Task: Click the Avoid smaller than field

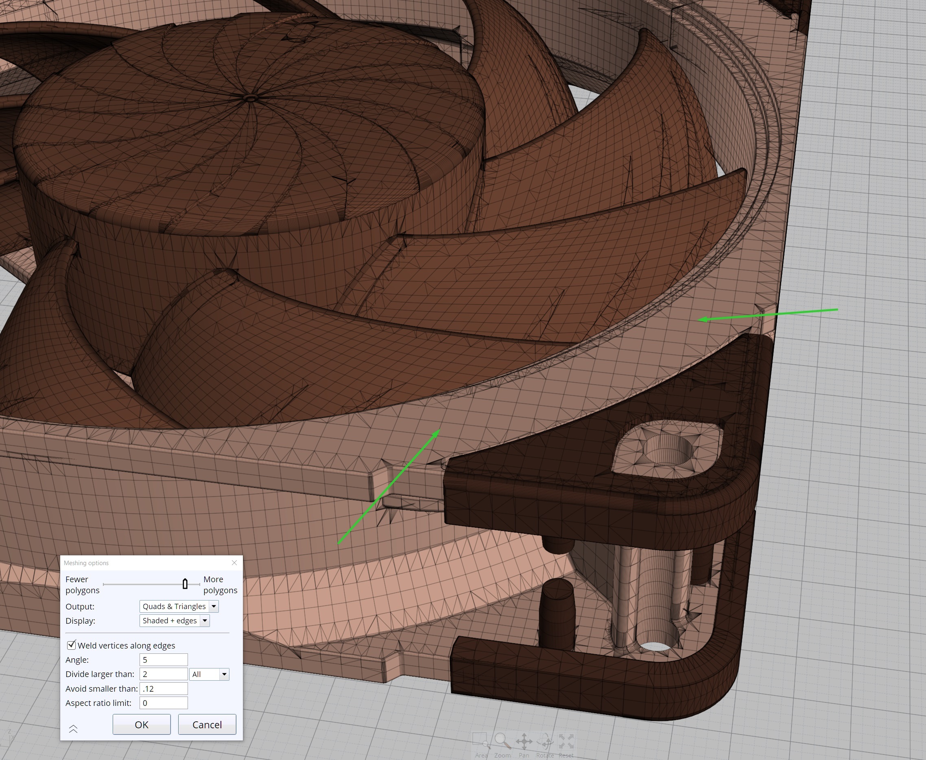Action: click(x=163, y=689)
